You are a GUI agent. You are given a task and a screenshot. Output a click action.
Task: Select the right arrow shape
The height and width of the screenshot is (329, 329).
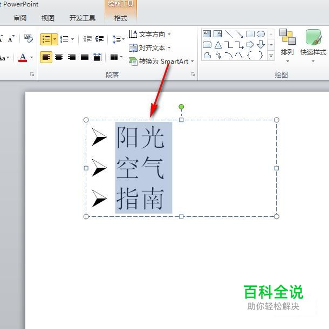250,44
